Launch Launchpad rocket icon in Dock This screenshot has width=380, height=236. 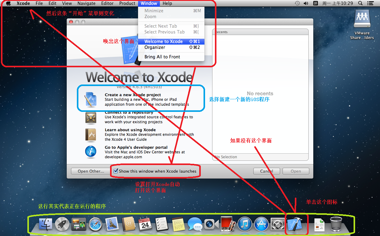62,224
